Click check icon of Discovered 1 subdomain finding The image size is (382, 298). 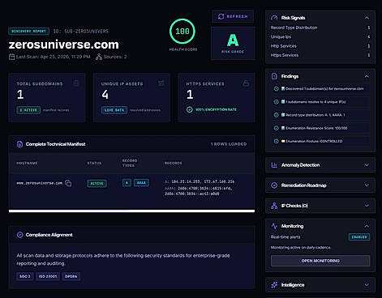point(276,89)
